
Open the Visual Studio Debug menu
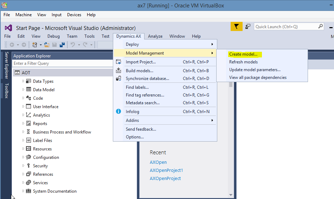53,36
